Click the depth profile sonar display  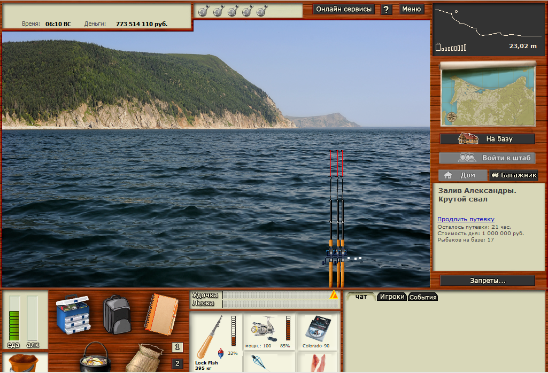click(488, 30)
